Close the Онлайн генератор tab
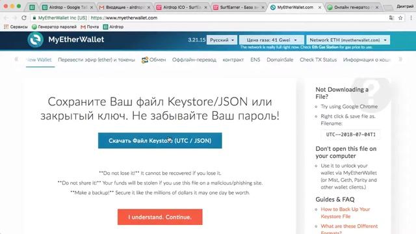The width and height of the screenshot is (416, 234). [x=377, y=7]
